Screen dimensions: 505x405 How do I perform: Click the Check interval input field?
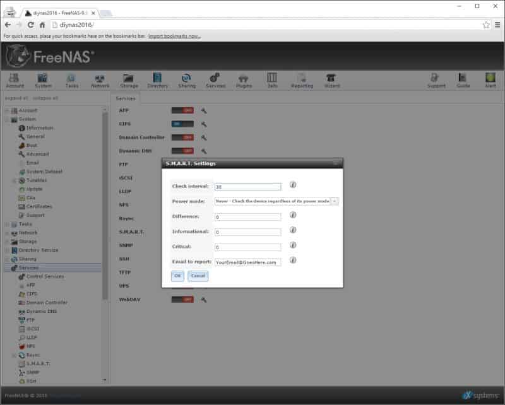point(247,186)
